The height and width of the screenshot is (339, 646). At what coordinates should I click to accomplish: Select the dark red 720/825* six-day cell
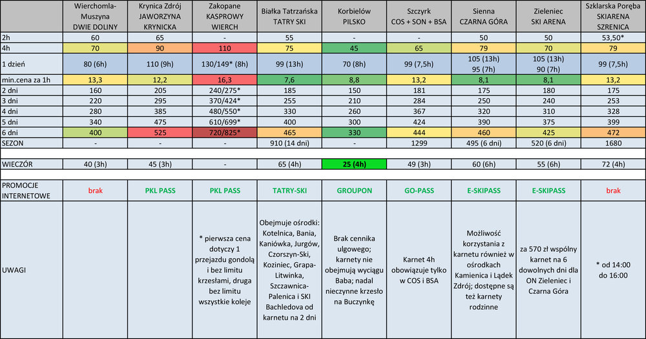tap(225, 132)
